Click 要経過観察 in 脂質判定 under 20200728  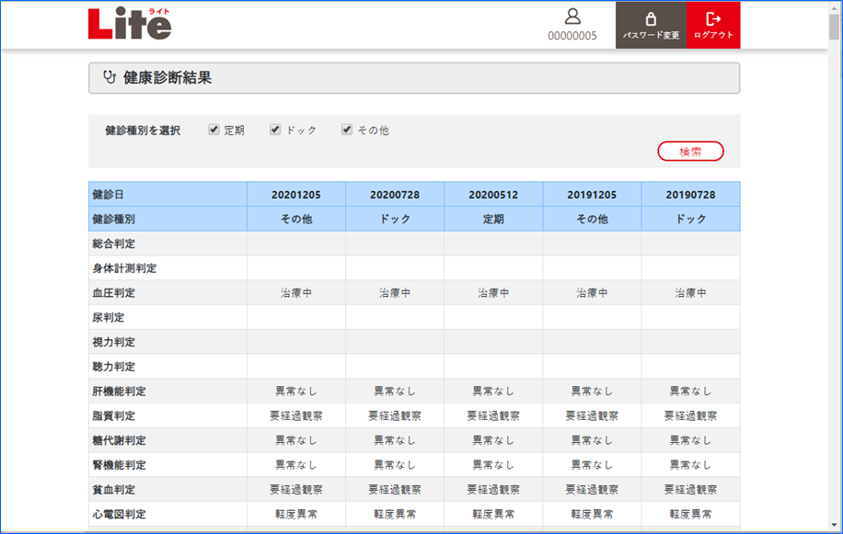pyautogui.click(x=395, y=416)
